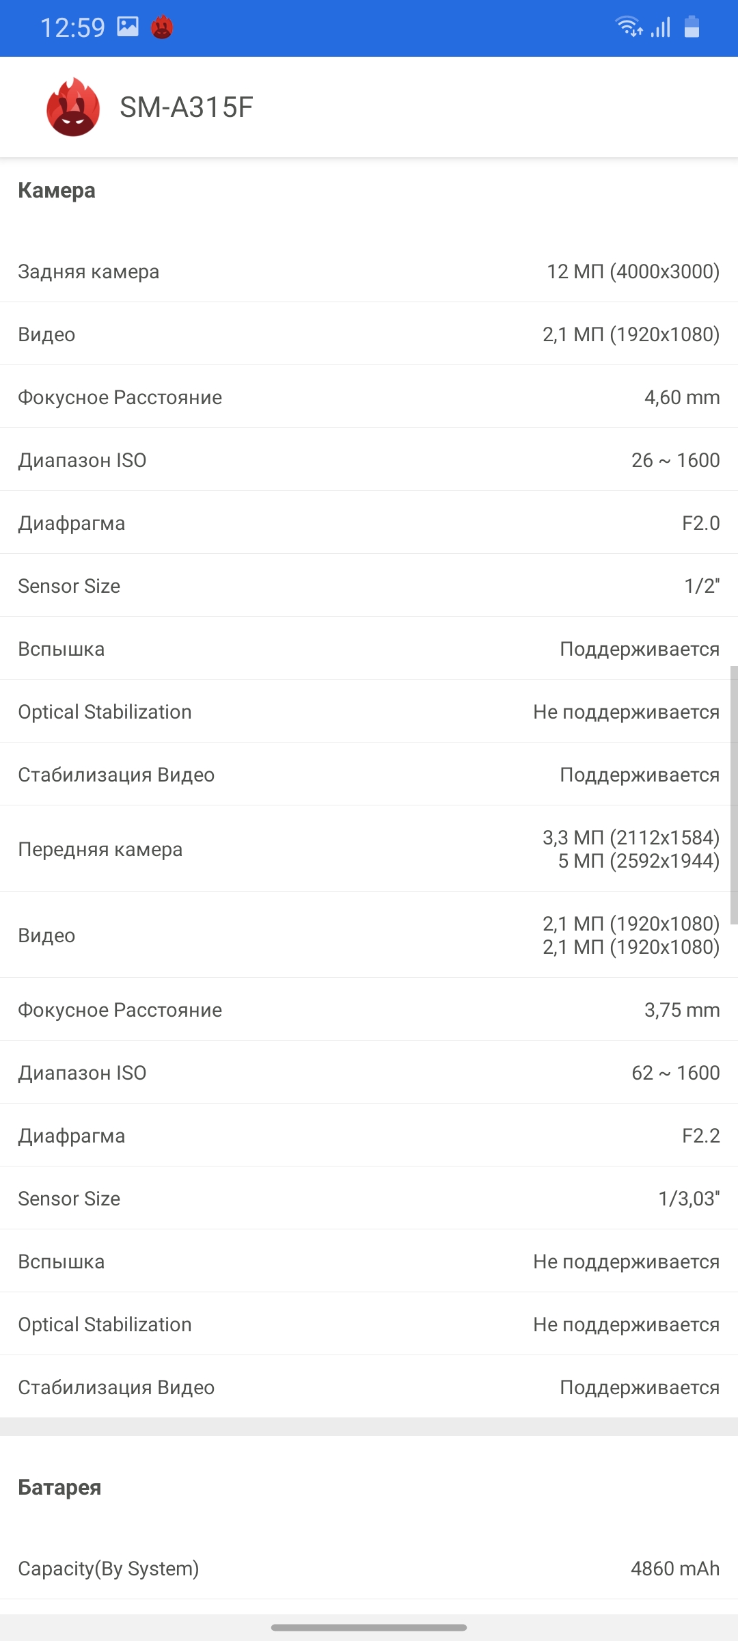This screenshot has width=738, height=1641.
Task: Tap the AnTuTu flame logo icon
Action: [73, 107]
